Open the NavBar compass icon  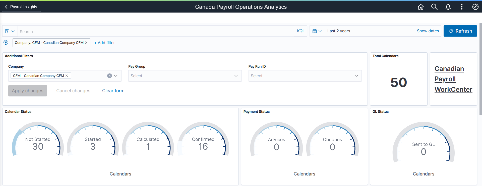[x=475, y=7]
